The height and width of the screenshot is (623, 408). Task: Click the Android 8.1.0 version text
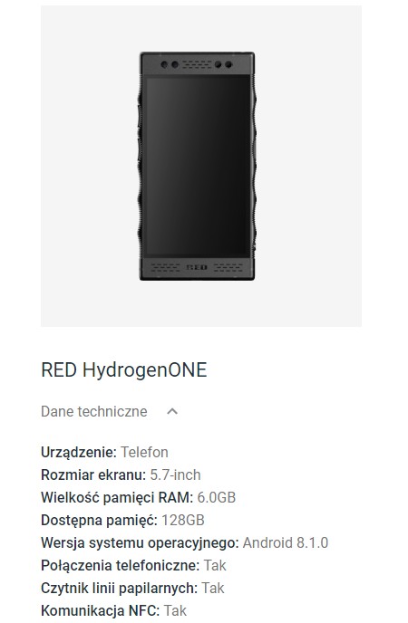286,542
